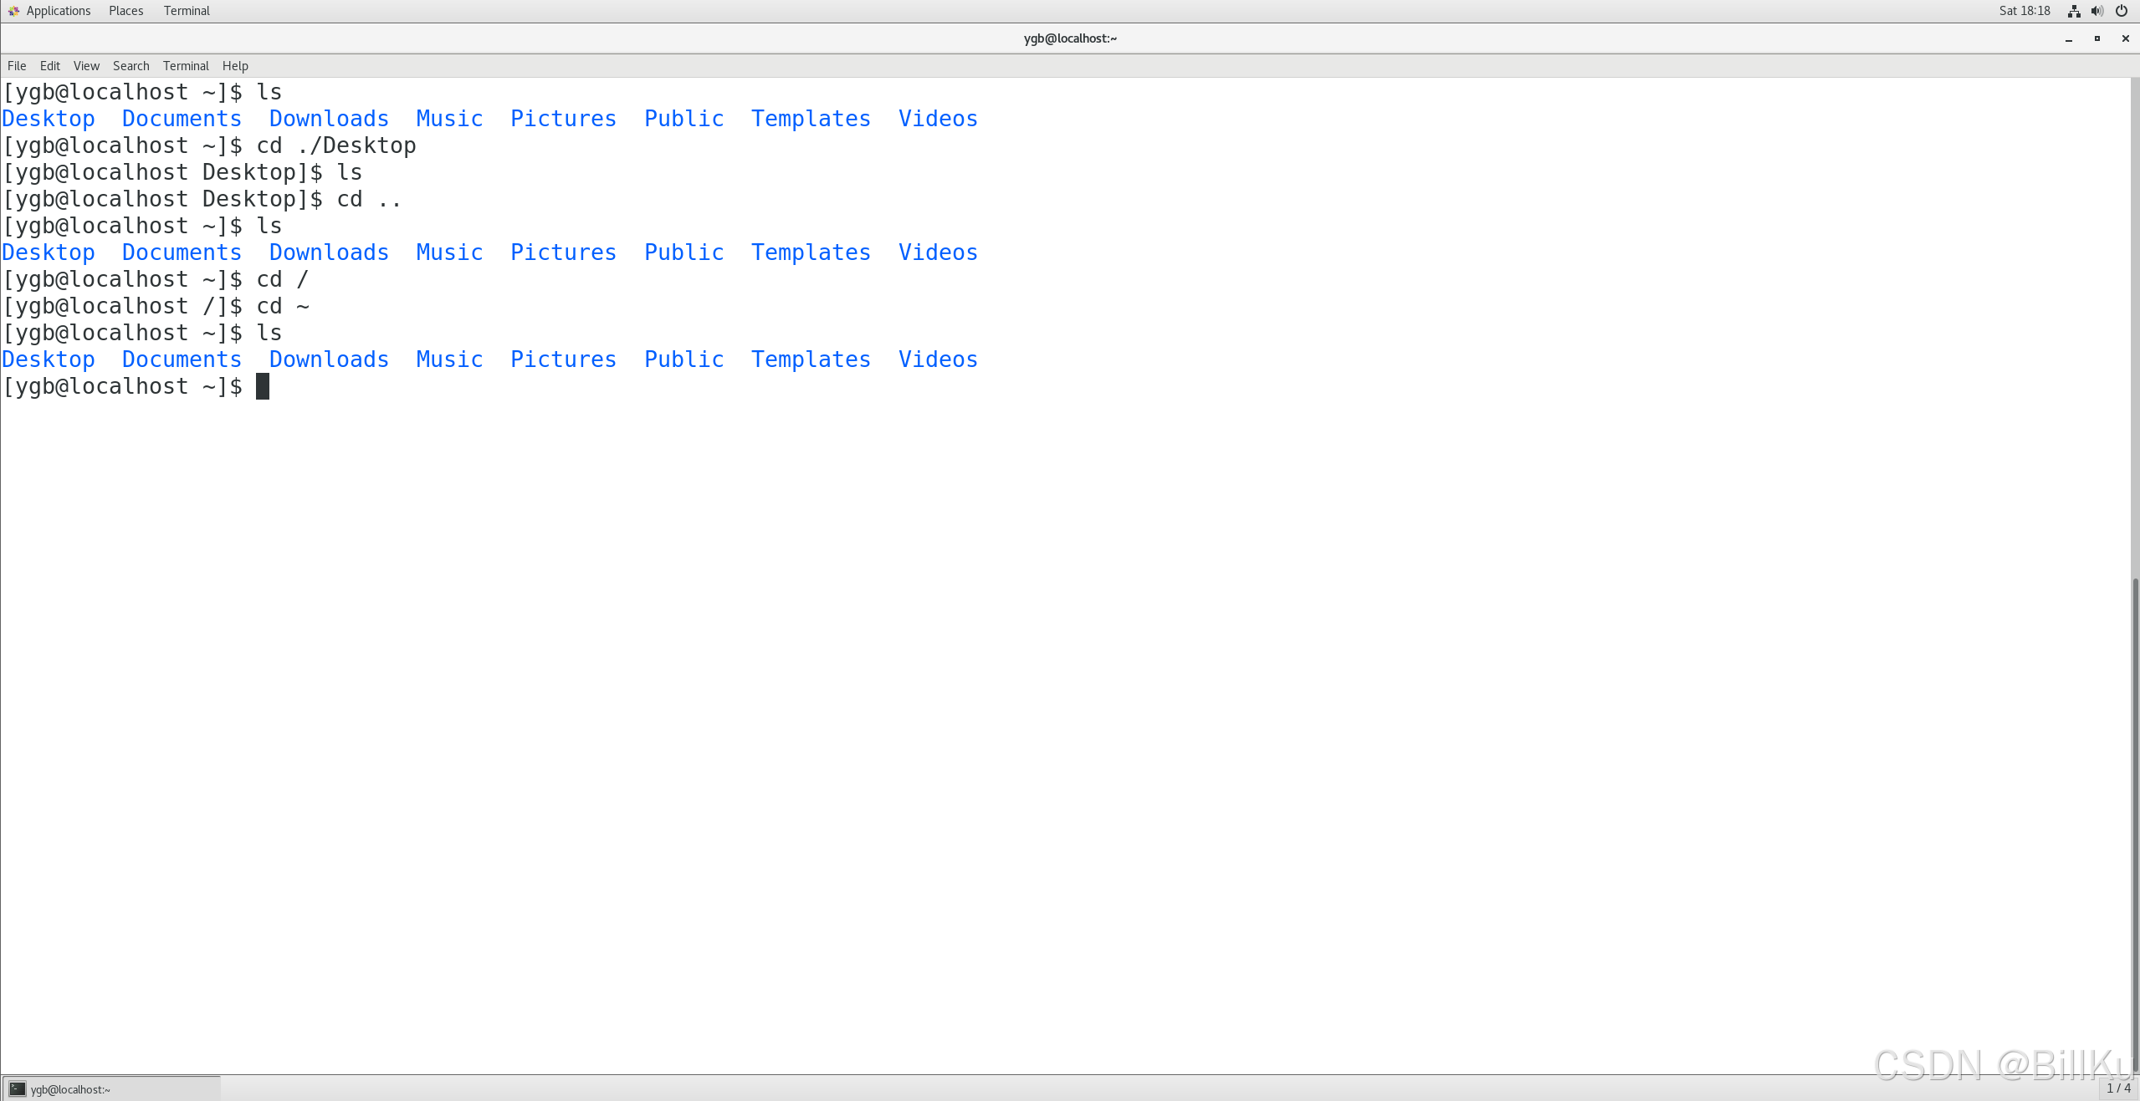Close the terminal window

click(x=2125, y=38)
